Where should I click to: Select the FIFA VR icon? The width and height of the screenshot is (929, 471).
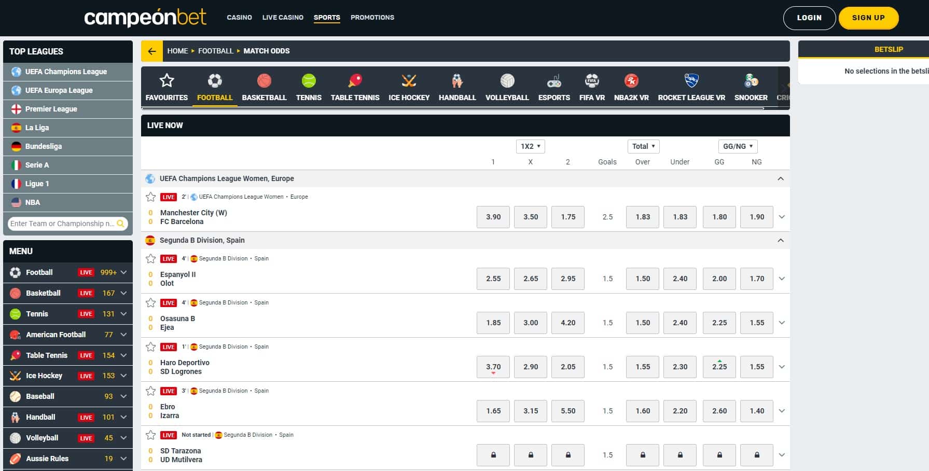click(x=592, y=80)
